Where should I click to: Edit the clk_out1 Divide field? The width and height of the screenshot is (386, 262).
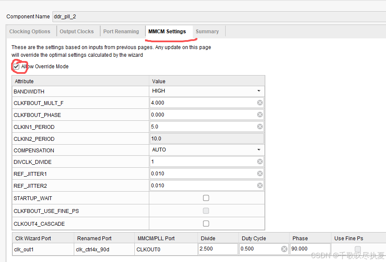pyautogui.click(x=218, y=249)
